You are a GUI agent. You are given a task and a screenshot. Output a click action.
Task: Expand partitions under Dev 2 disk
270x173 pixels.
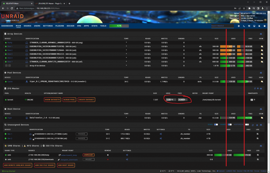click(33, 139)
